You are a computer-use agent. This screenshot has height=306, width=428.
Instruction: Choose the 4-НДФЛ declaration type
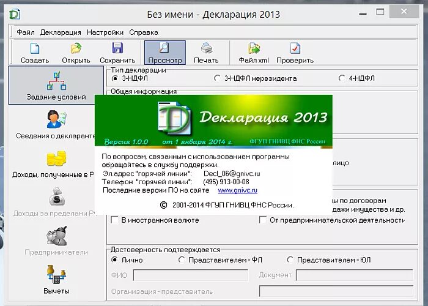click(x=341, y=78)
